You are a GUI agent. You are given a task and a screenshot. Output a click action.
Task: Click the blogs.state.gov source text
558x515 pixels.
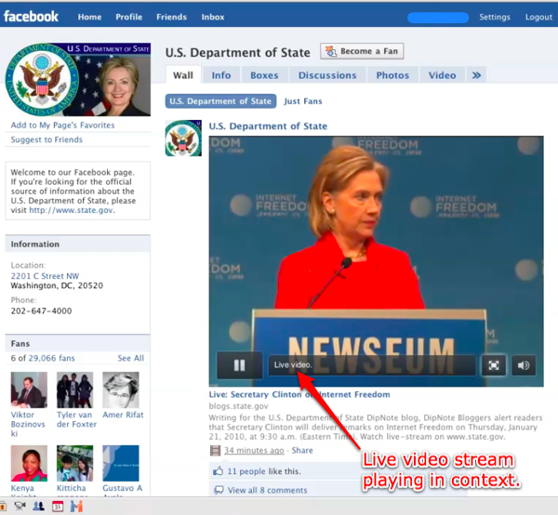(238, 406)
